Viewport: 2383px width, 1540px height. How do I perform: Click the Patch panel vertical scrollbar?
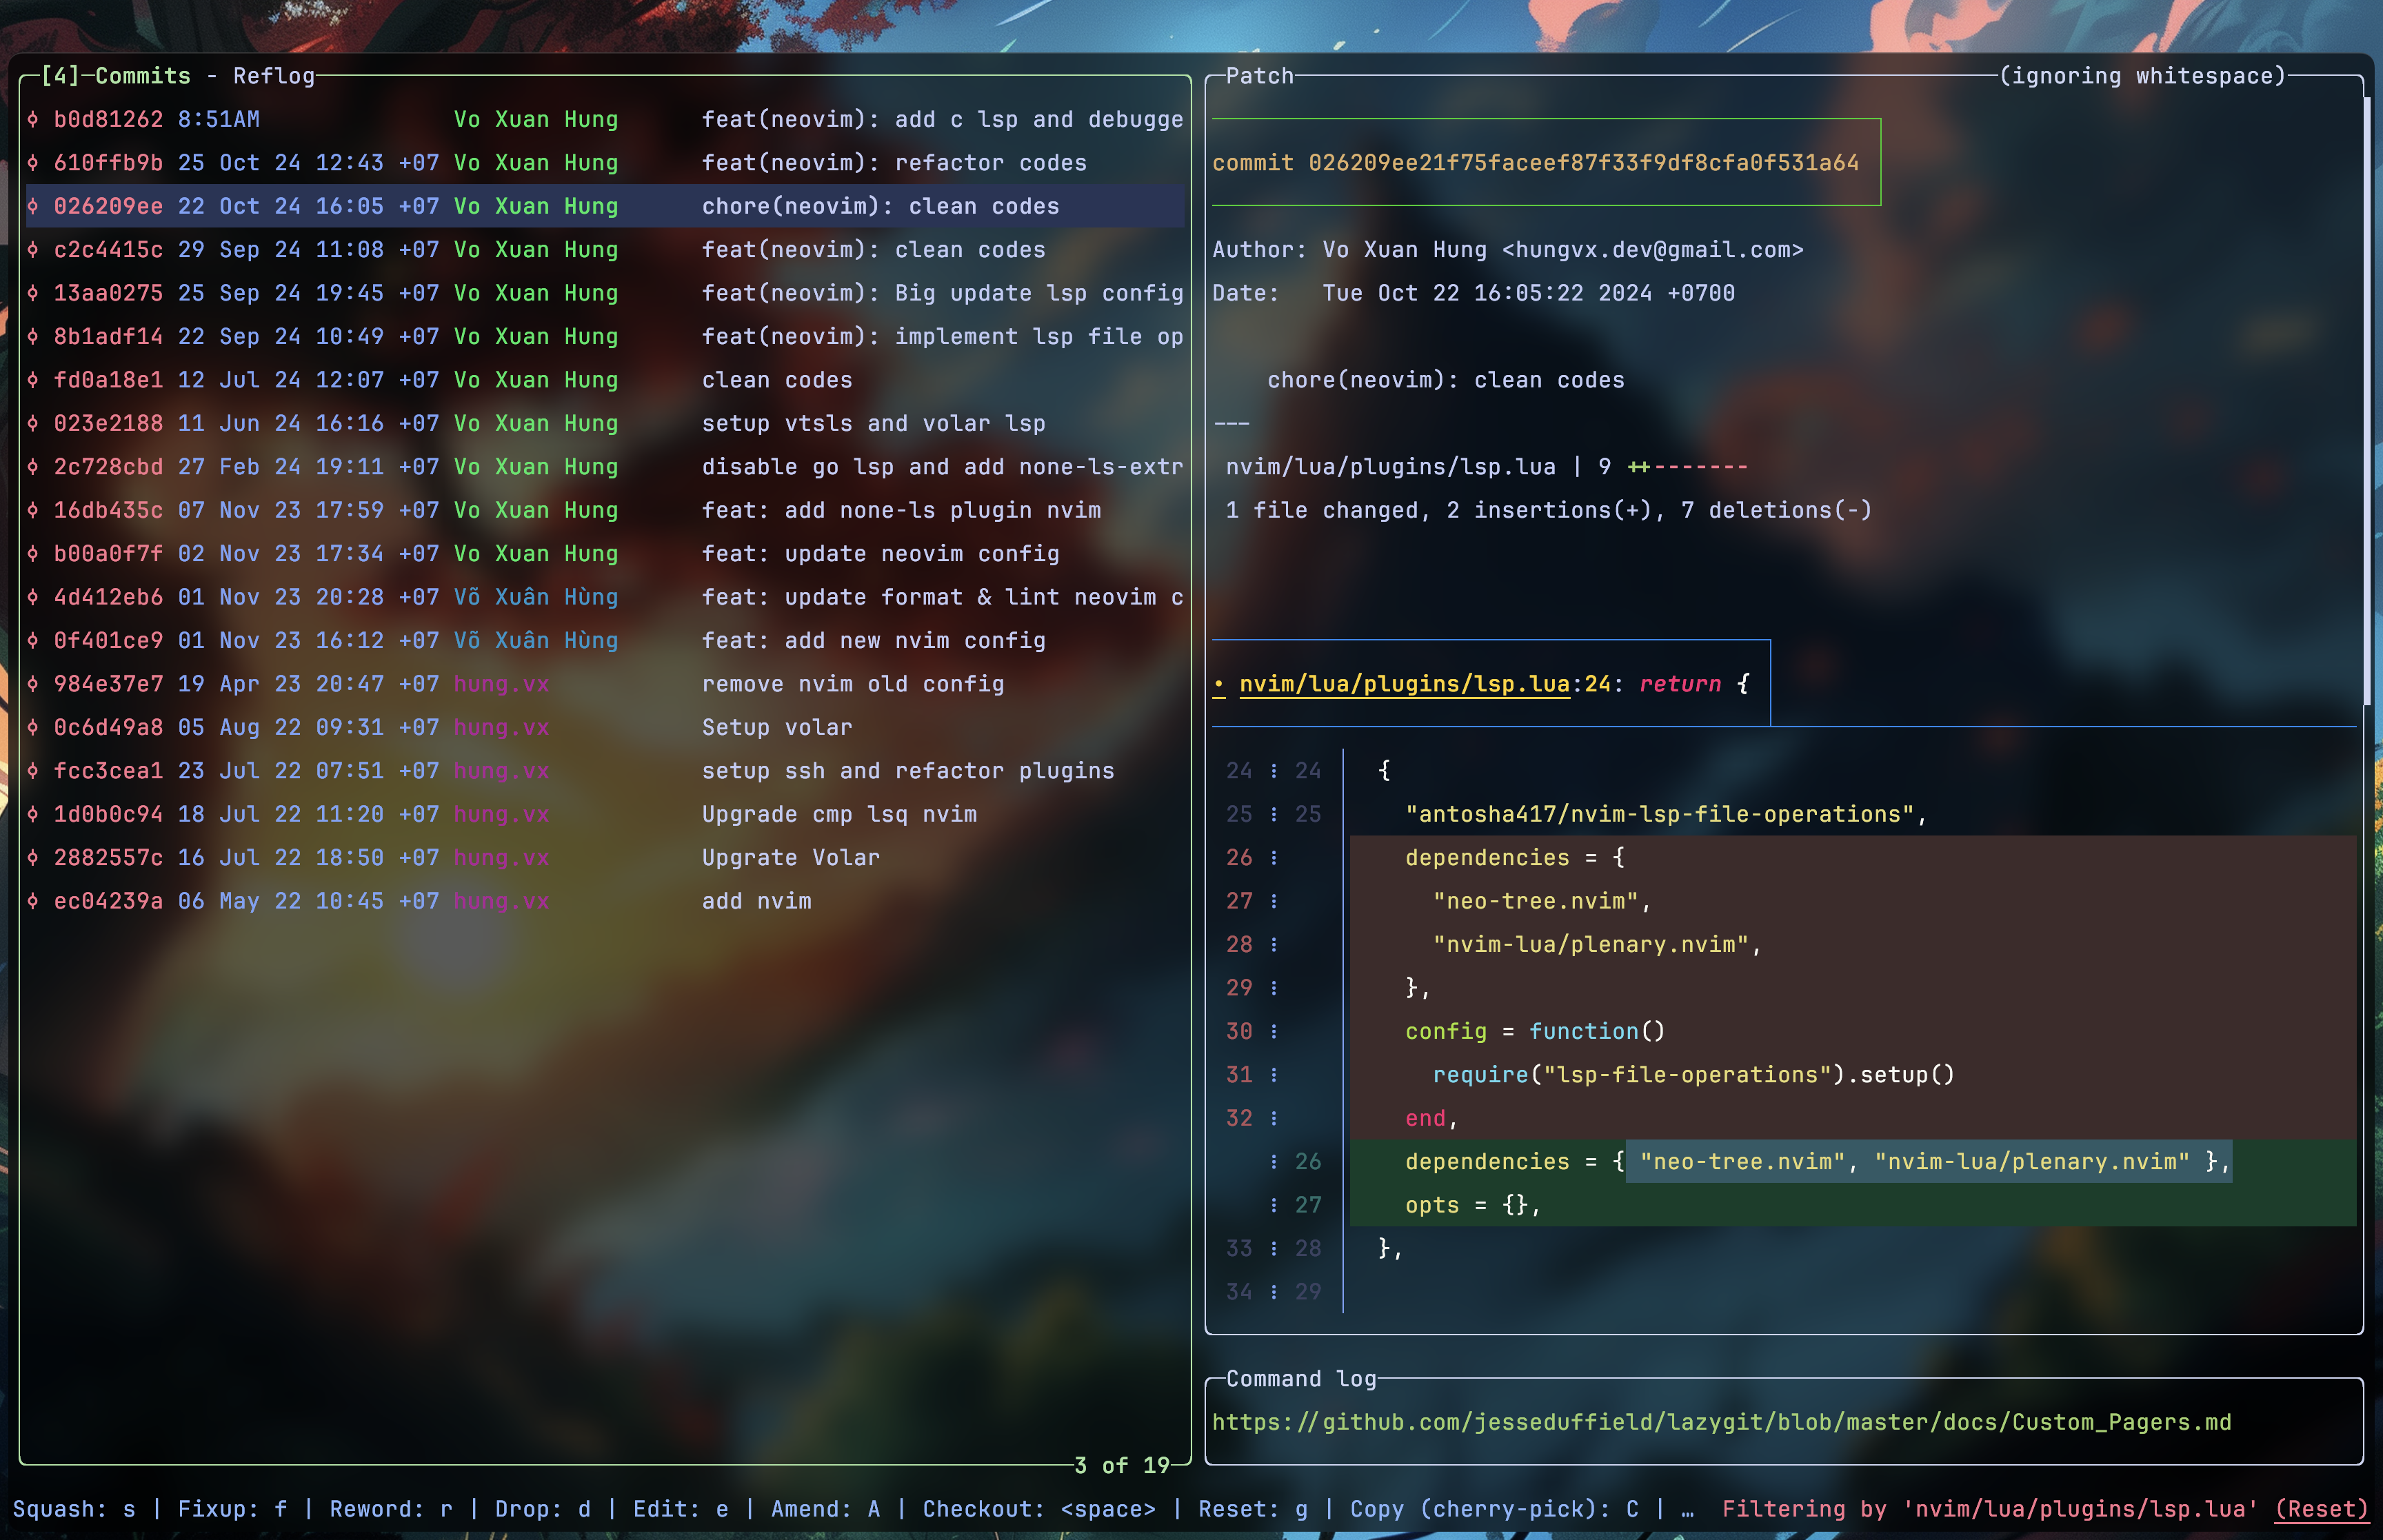pyautogui.click(x=2366, y=400)
